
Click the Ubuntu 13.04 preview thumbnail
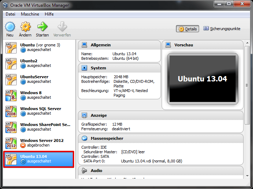202,79
